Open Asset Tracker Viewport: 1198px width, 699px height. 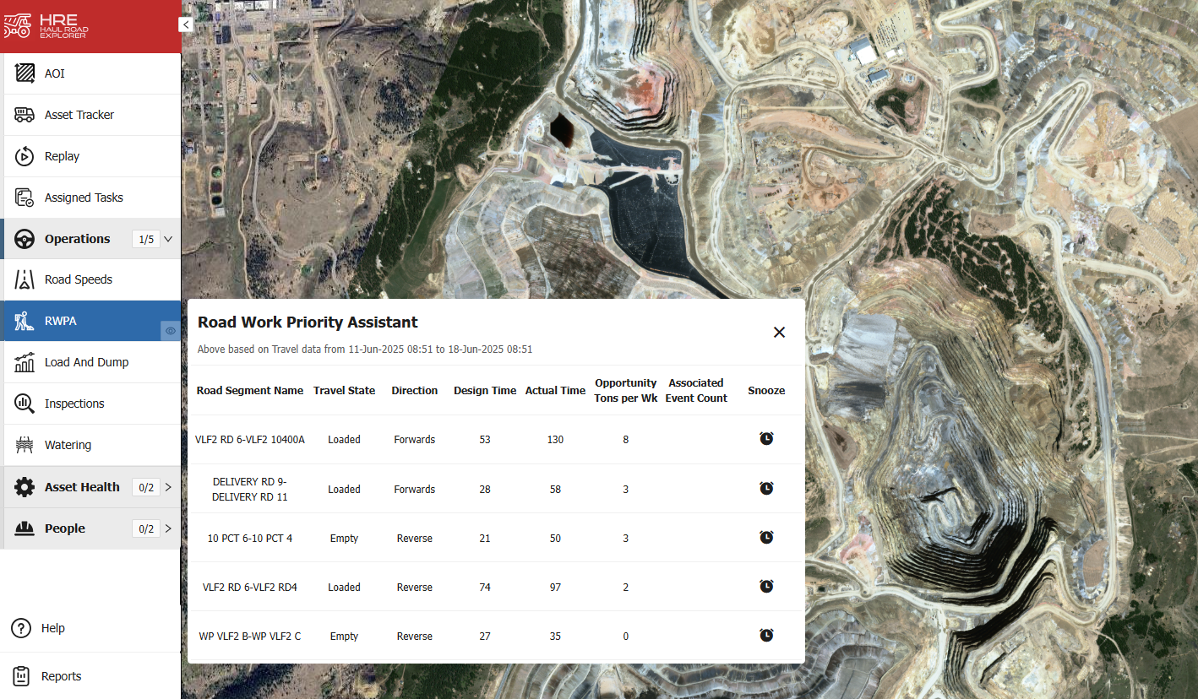(x=90, y=115)
